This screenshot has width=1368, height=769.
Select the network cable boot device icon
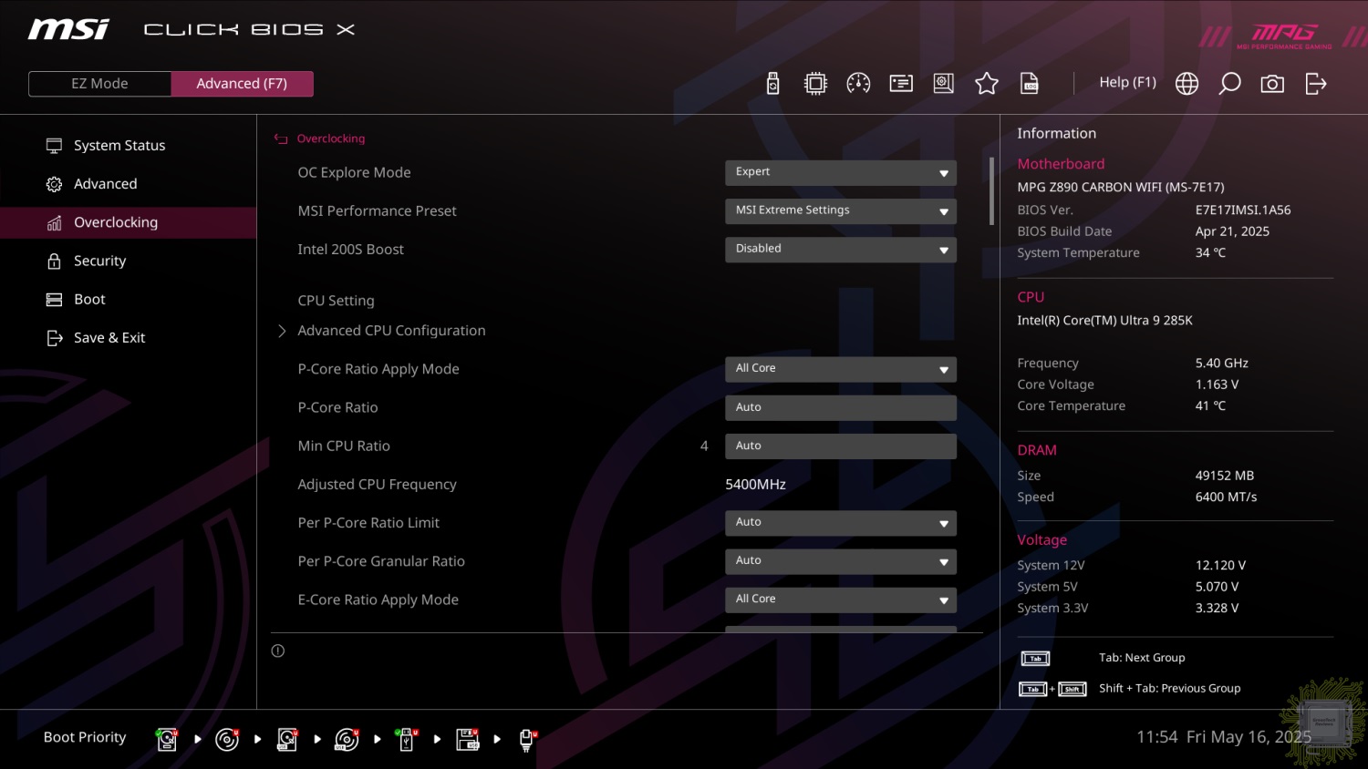click(527, 739)
